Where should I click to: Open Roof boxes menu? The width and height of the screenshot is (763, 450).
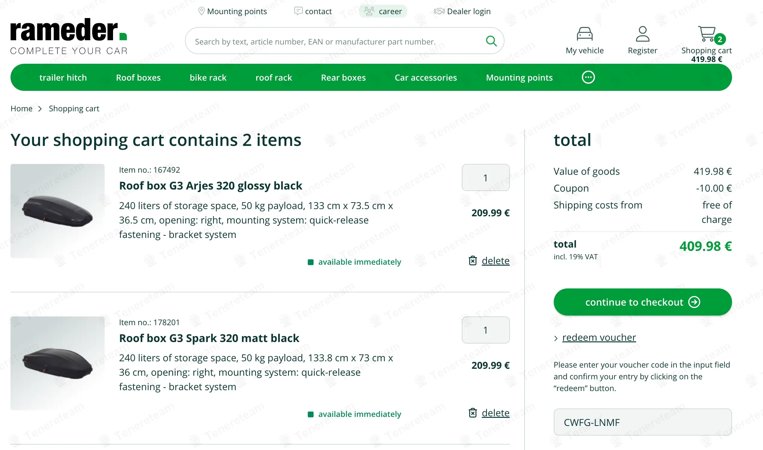(x=138, y=77)
